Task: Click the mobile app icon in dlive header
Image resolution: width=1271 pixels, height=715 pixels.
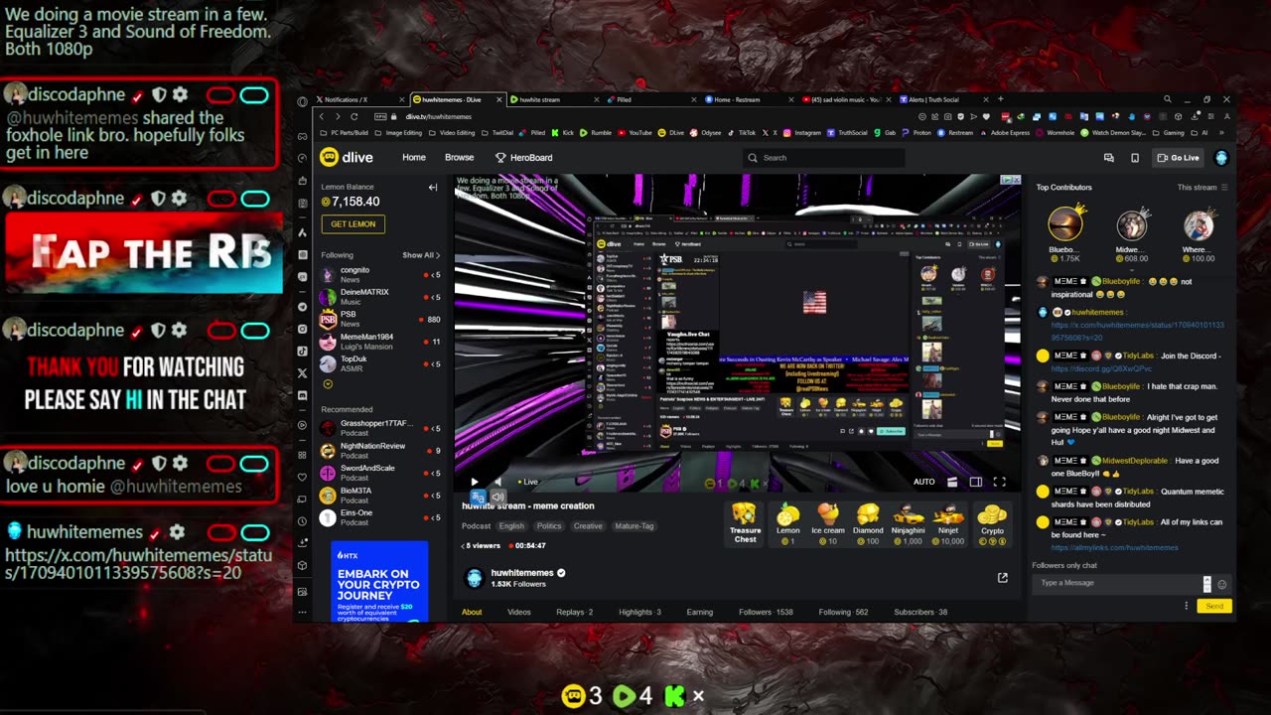Action: pyautogui.click(x=1135, y=158)
